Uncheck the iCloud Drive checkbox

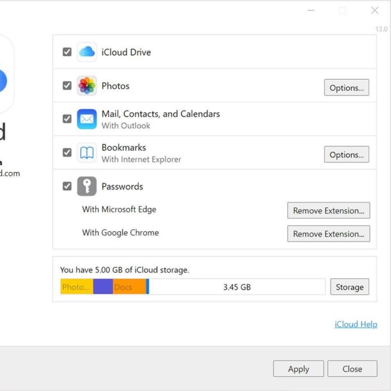coord(67,52)
